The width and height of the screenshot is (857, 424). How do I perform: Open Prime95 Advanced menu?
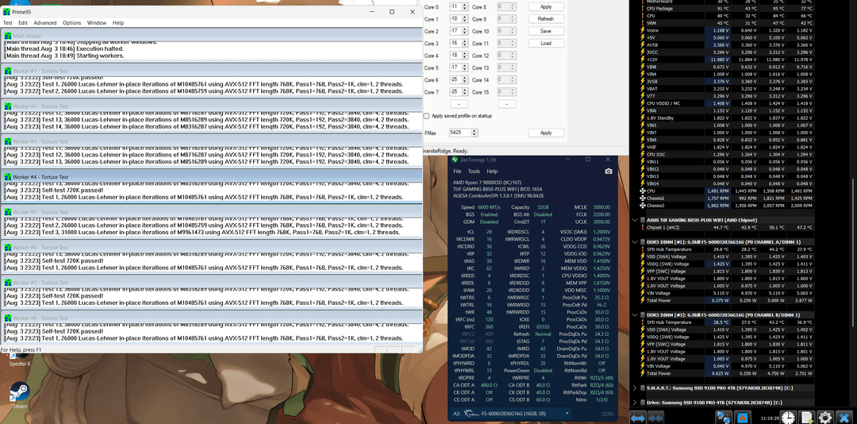tap(44, 23)
